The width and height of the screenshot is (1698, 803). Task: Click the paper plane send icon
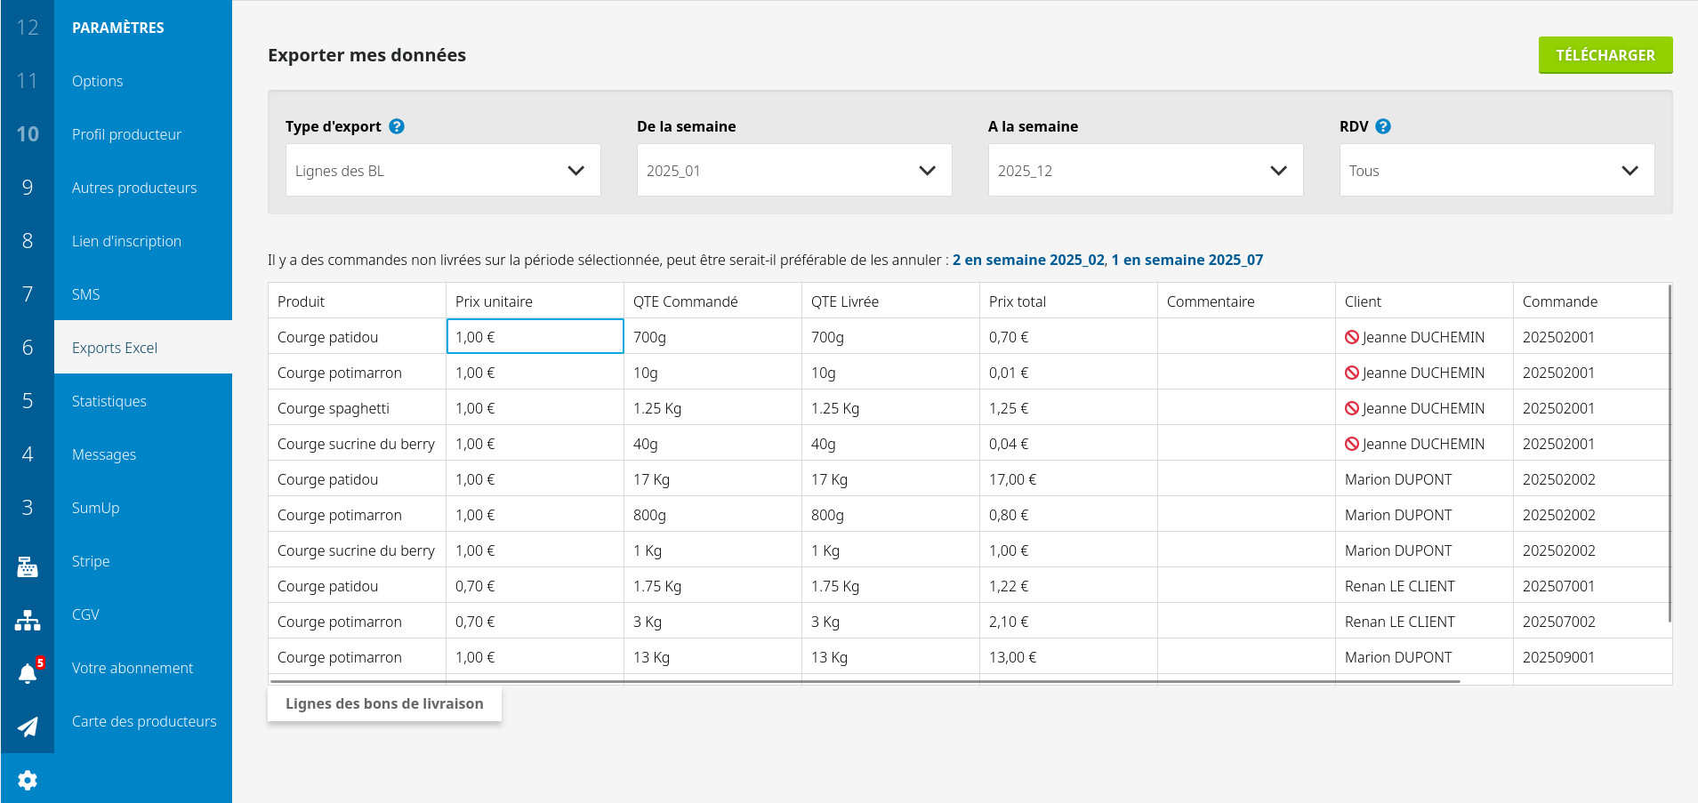tap(28, 727)
